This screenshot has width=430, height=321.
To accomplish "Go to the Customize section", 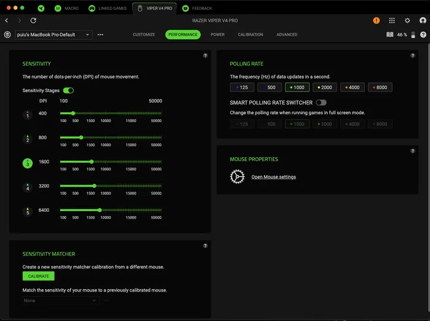I will (x=144, y=34).
